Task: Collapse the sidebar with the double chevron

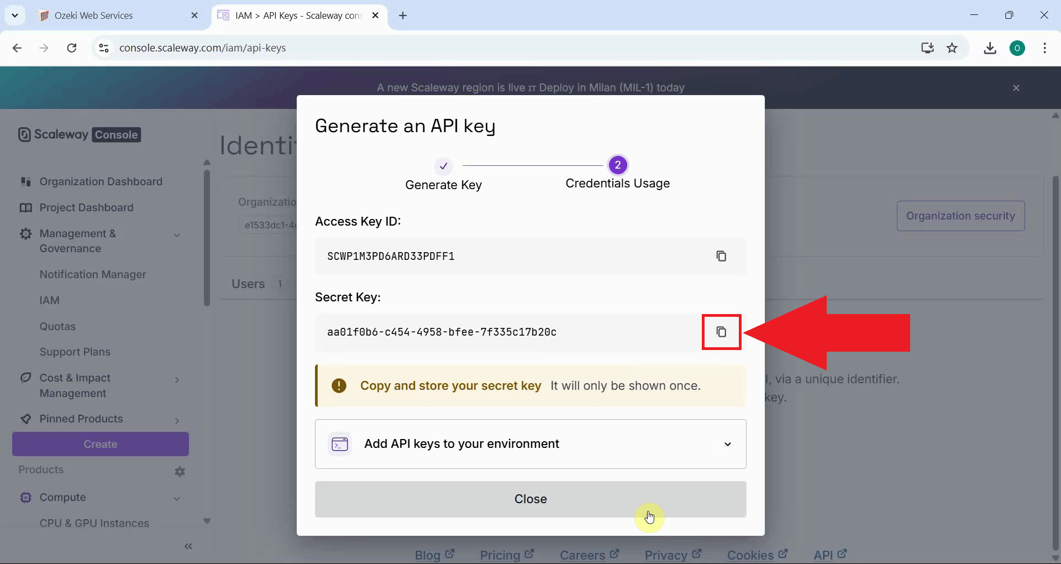Action: pos(188,546)
